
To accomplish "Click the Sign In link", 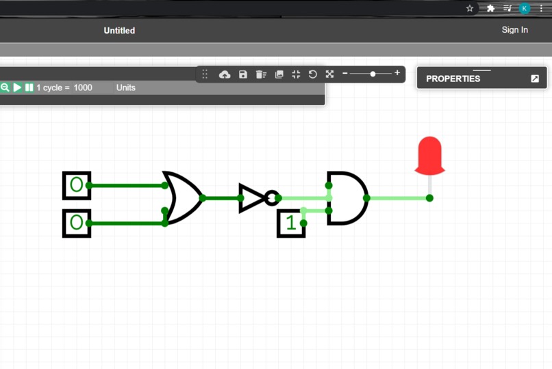I will [x=515, y=30].
